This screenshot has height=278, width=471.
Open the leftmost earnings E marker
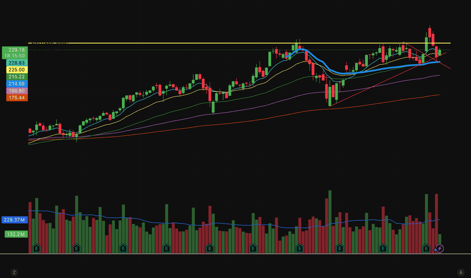pos(36,248)
